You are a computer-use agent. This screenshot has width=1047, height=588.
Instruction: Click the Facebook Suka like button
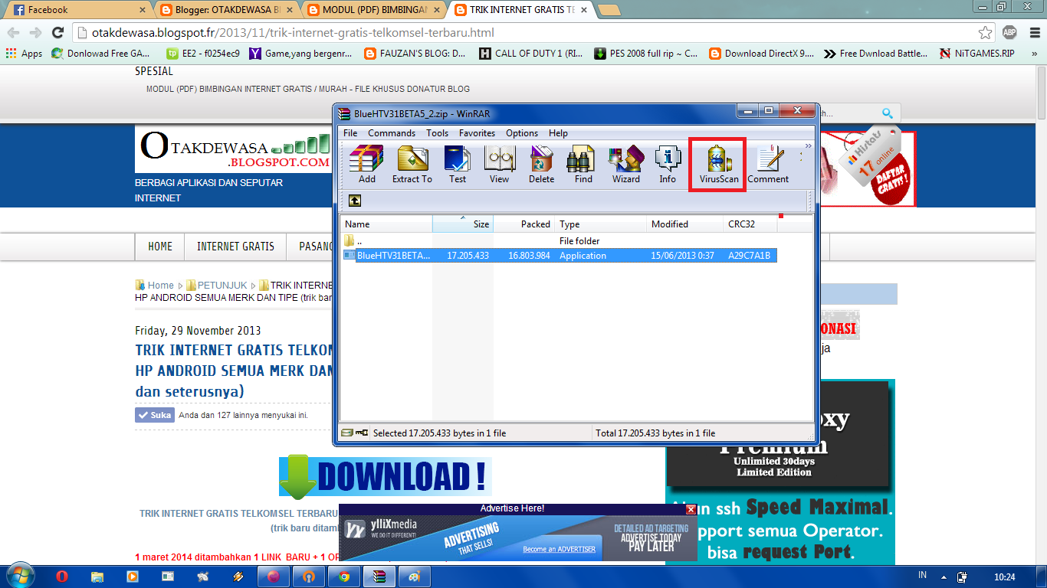(154, 415)
